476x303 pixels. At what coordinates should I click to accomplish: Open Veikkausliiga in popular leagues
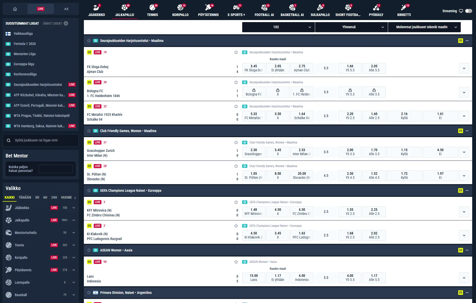coord(23,34)
